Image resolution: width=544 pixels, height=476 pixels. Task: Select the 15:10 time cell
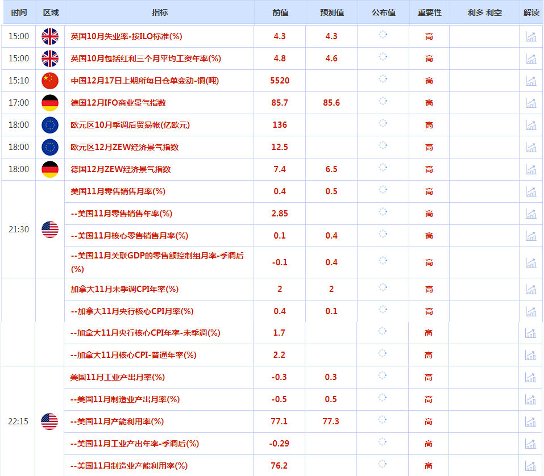click(x=19, y=81)
